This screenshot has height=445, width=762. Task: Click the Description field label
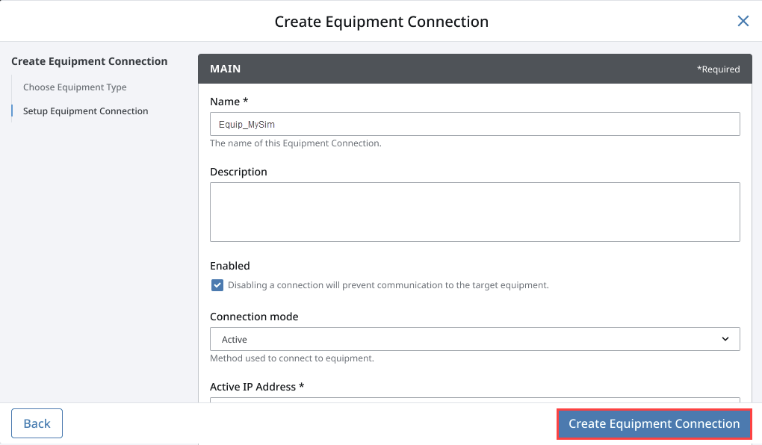[x=238, y=172]
